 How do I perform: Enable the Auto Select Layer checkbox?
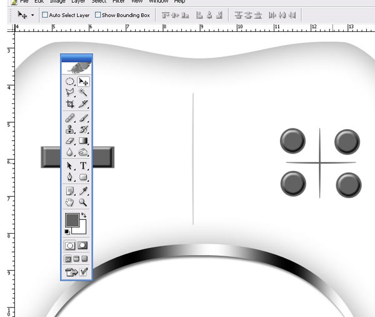pyautogui.click(x=45, y=15)
